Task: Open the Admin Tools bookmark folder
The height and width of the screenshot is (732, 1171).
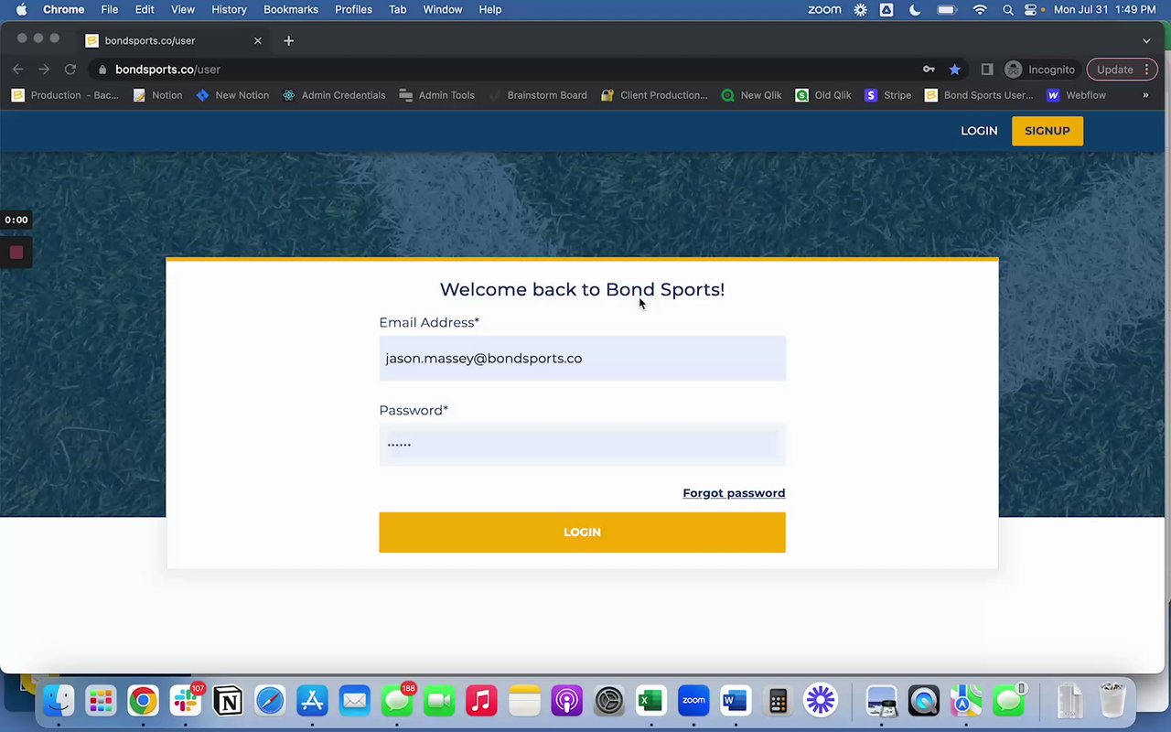Action: coord(436,95)
